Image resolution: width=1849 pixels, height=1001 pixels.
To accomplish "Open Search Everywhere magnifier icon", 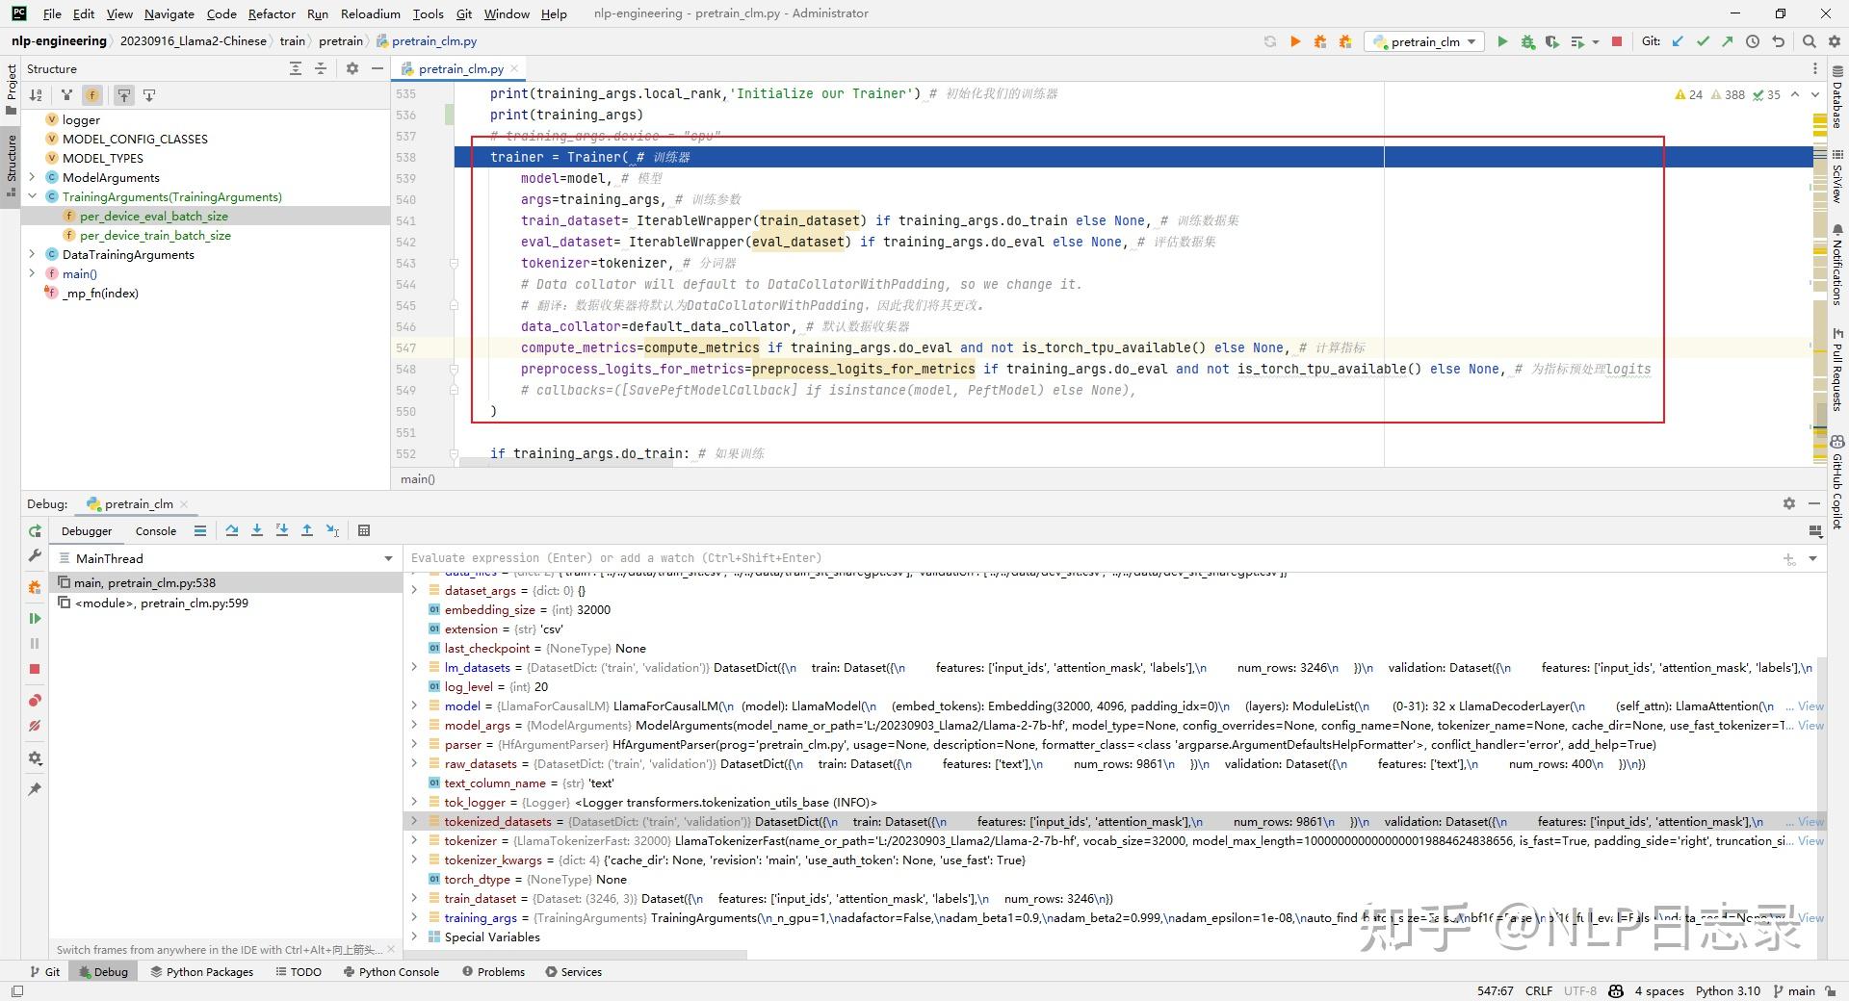I will (1810, 41).
